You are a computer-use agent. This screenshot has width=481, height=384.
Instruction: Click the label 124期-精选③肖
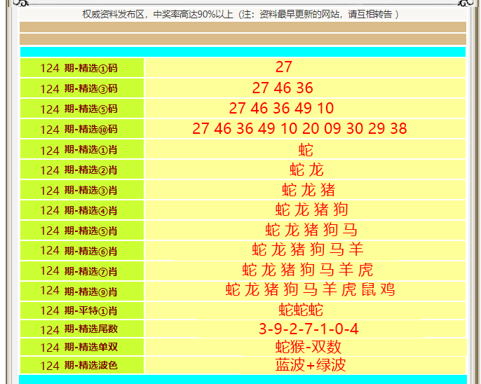coord(79,190)
